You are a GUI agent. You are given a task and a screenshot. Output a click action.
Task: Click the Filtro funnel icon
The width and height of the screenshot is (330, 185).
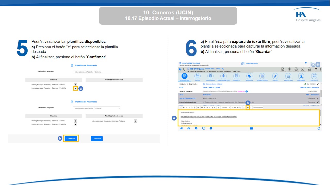pyautogui.click(x=316, y=69)
